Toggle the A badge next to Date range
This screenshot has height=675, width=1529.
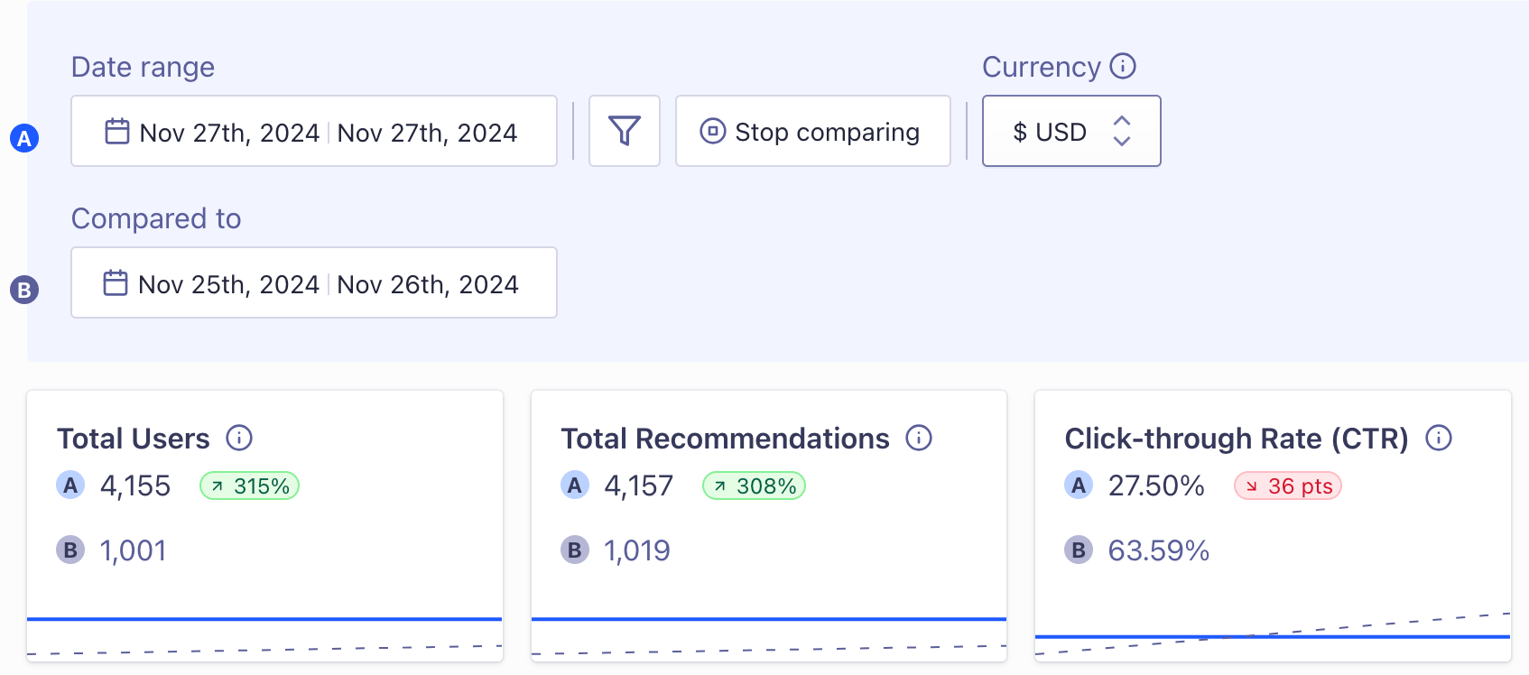[x=24, y=139]
